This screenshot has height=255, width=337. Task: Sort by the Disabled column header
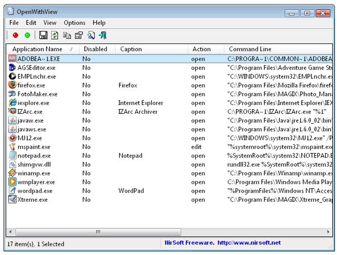(97, 49)
